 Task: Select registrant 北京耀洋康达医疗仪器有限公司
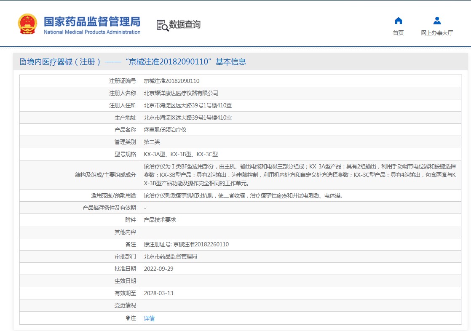click(181, 93)
